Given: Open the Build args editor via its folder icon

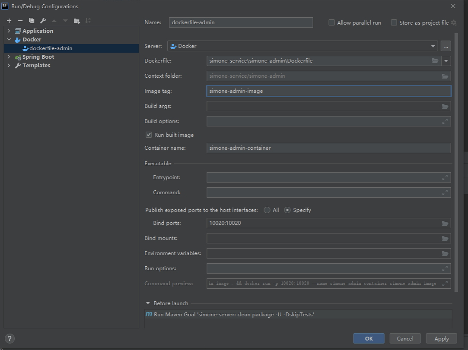Looking at the screenshot, I should coord(445,107).
